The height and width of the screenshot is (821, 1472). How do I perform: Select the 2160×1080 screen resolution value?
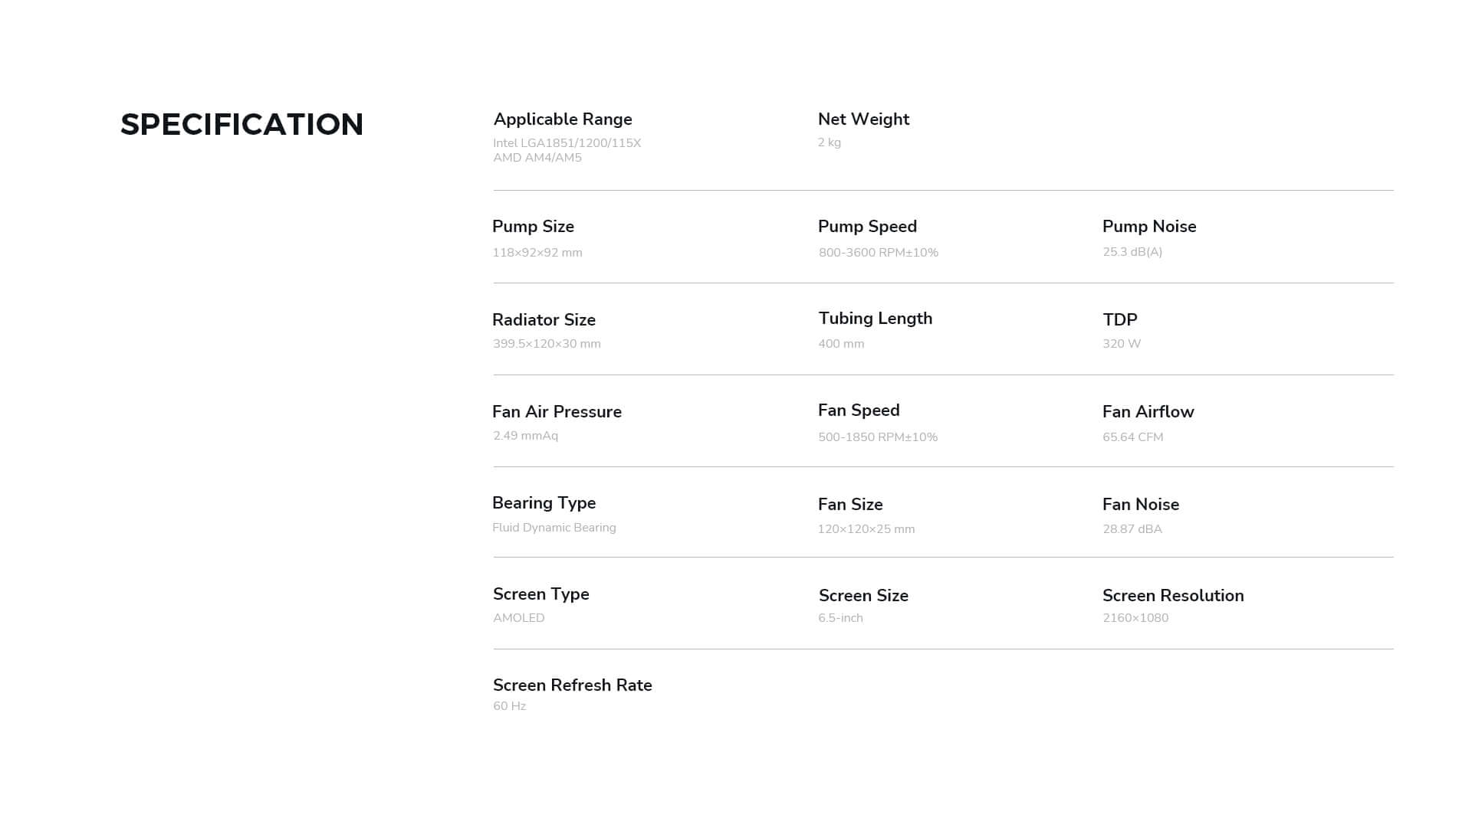1135,618
